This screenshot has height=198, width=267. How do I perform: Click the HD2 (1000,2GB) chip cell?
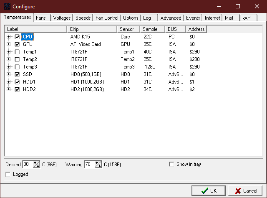87,89
